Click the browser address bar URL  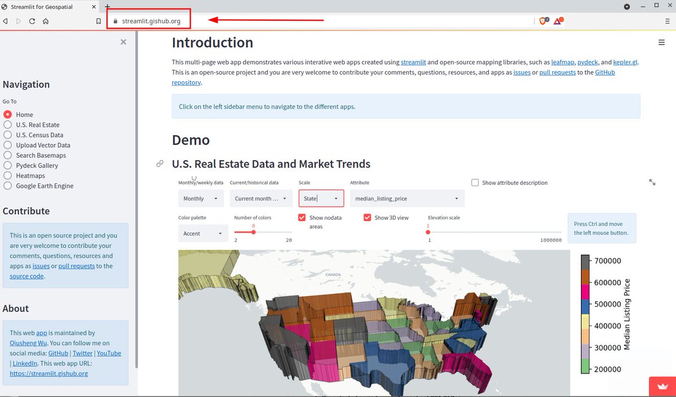pos(151,21)
